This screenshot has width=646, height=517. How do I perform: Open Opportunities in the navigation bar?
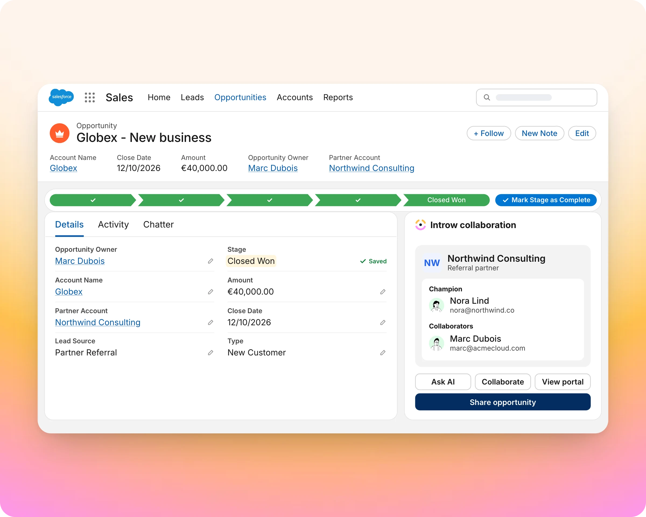pos(240,97)
